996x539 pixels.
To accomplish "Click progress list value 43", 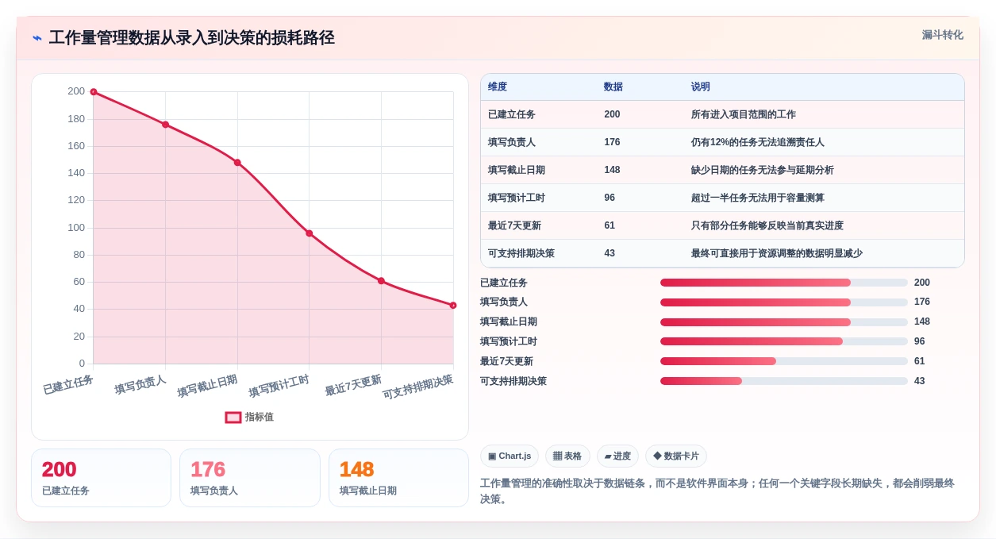I will coord(920,381).
